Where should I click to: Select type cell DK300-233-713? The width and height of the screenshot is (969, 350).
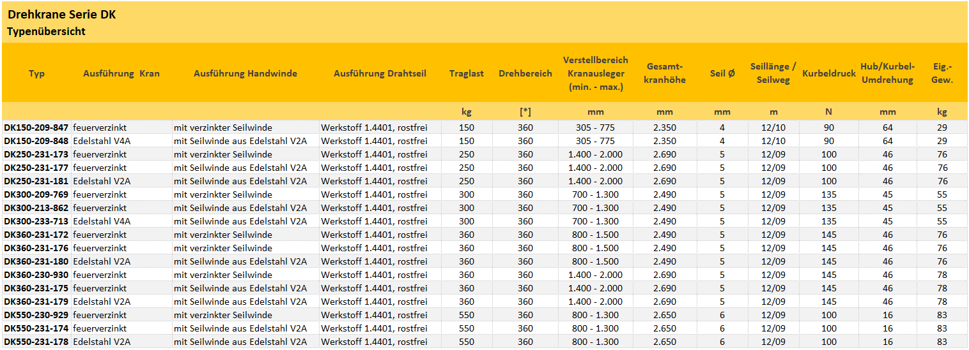[36, 221]
